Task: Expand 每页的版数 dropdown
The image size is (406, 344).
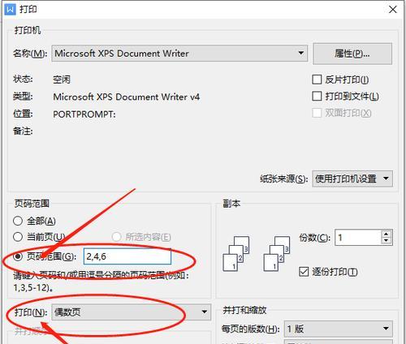Action: (x=338, y=329)
